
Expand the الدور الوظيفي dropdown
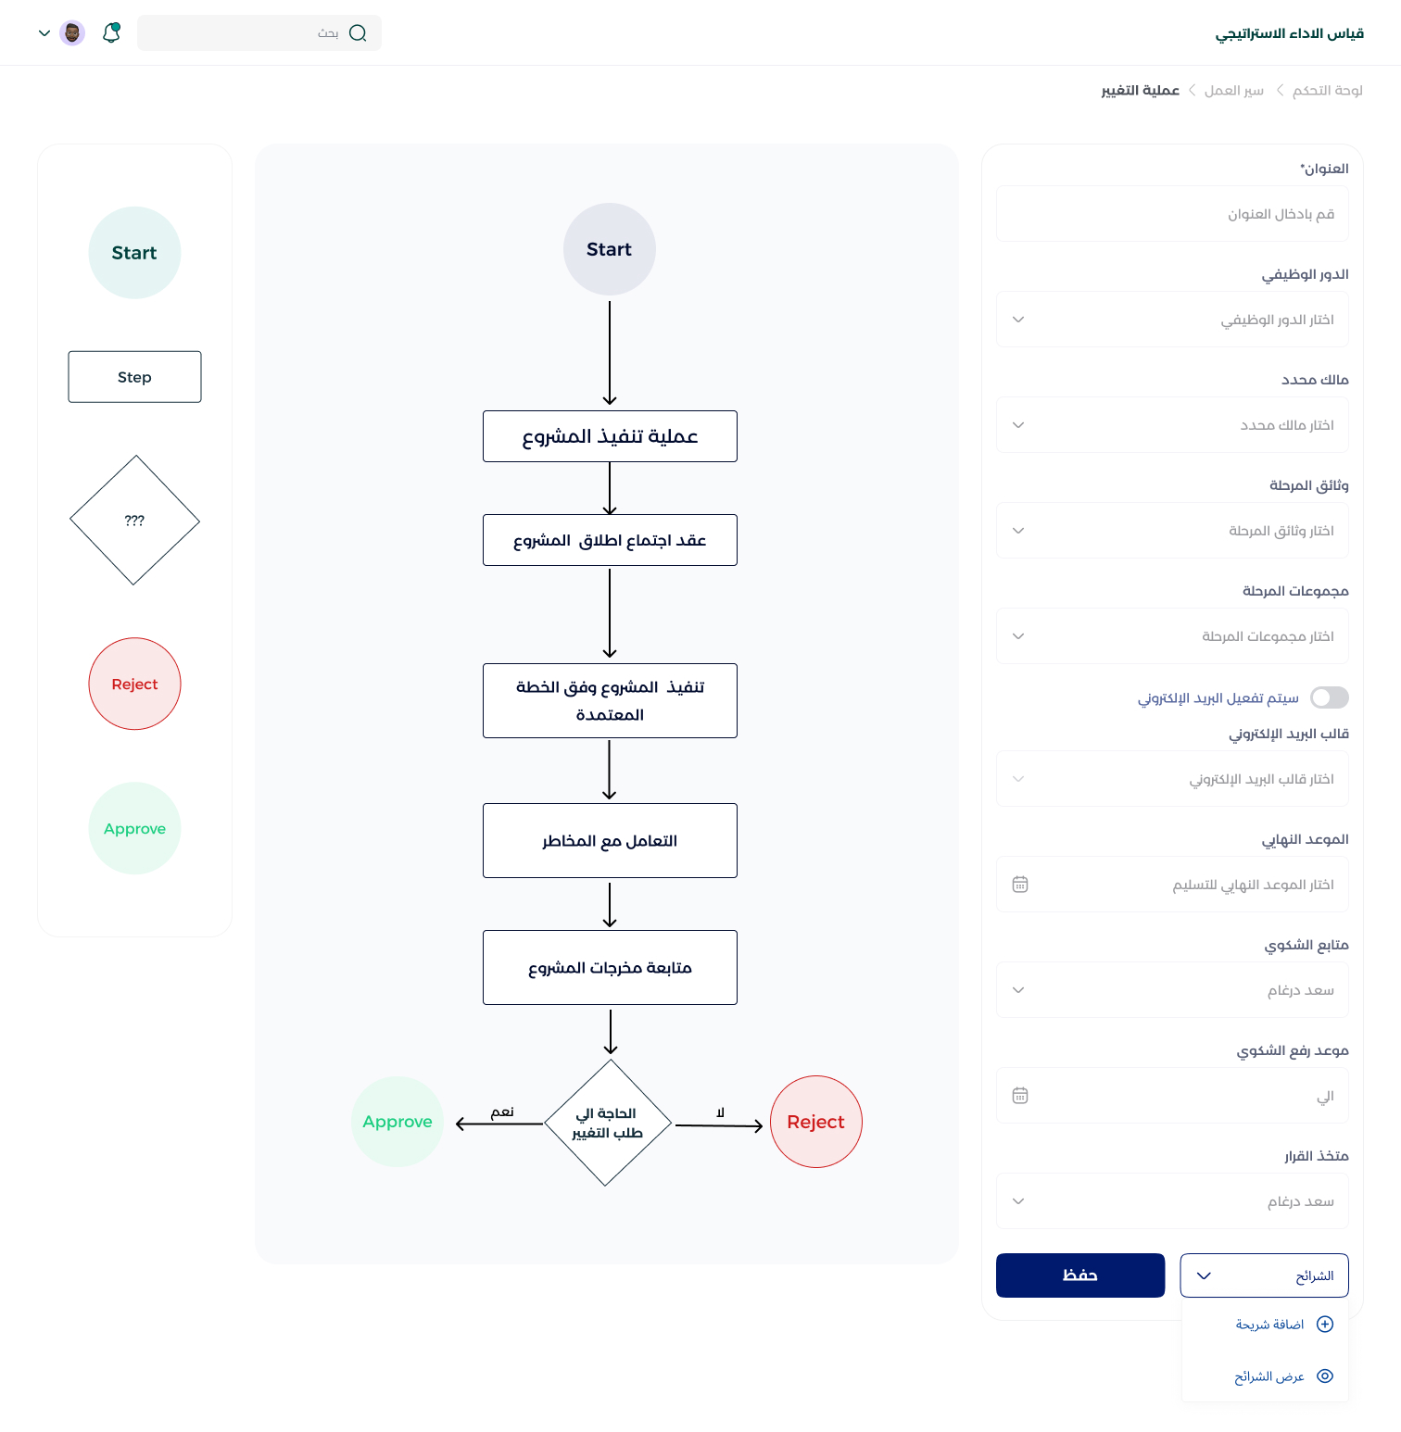click(x=1171, y=320)
